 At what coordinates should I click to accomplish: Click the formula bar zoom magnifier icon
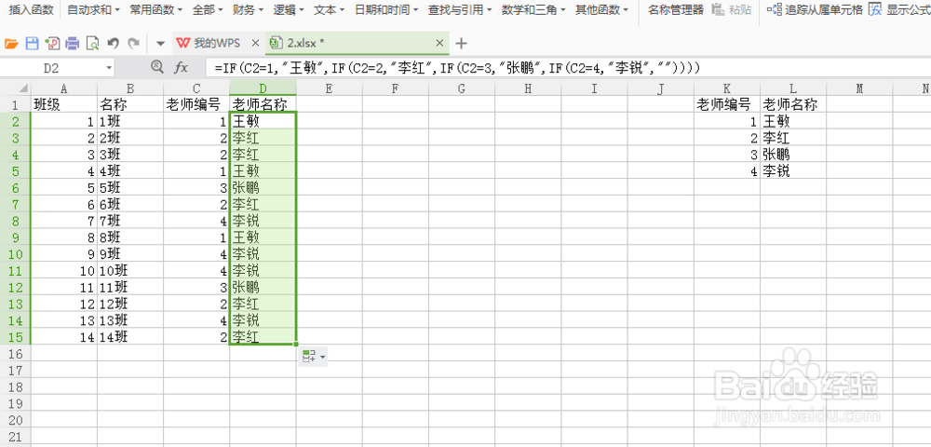[156, 67]
